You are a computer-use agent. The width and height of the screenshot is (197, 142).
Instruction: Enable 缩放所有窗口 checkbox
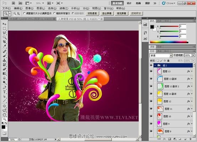tap(55, 13)
